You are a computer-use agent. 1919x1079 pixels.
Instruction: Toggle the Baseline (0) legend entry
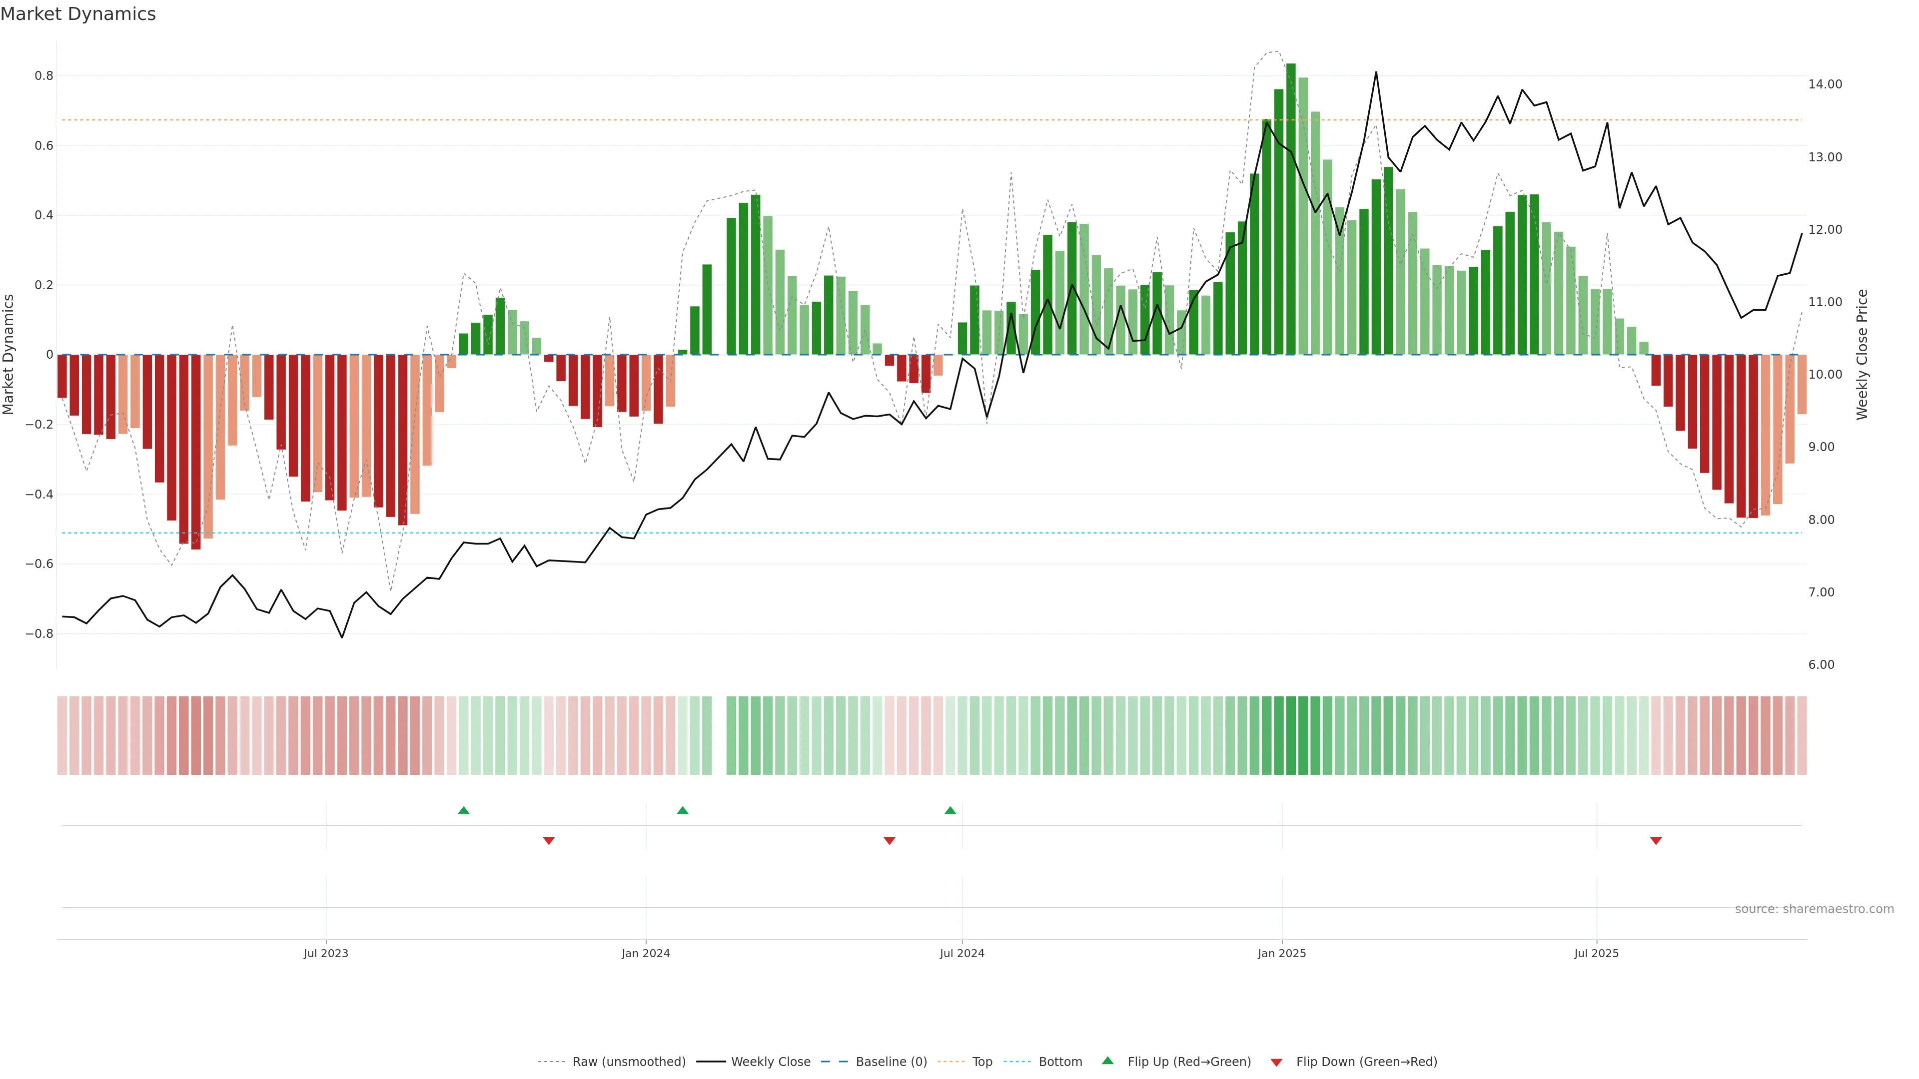tap(891, 1061)
